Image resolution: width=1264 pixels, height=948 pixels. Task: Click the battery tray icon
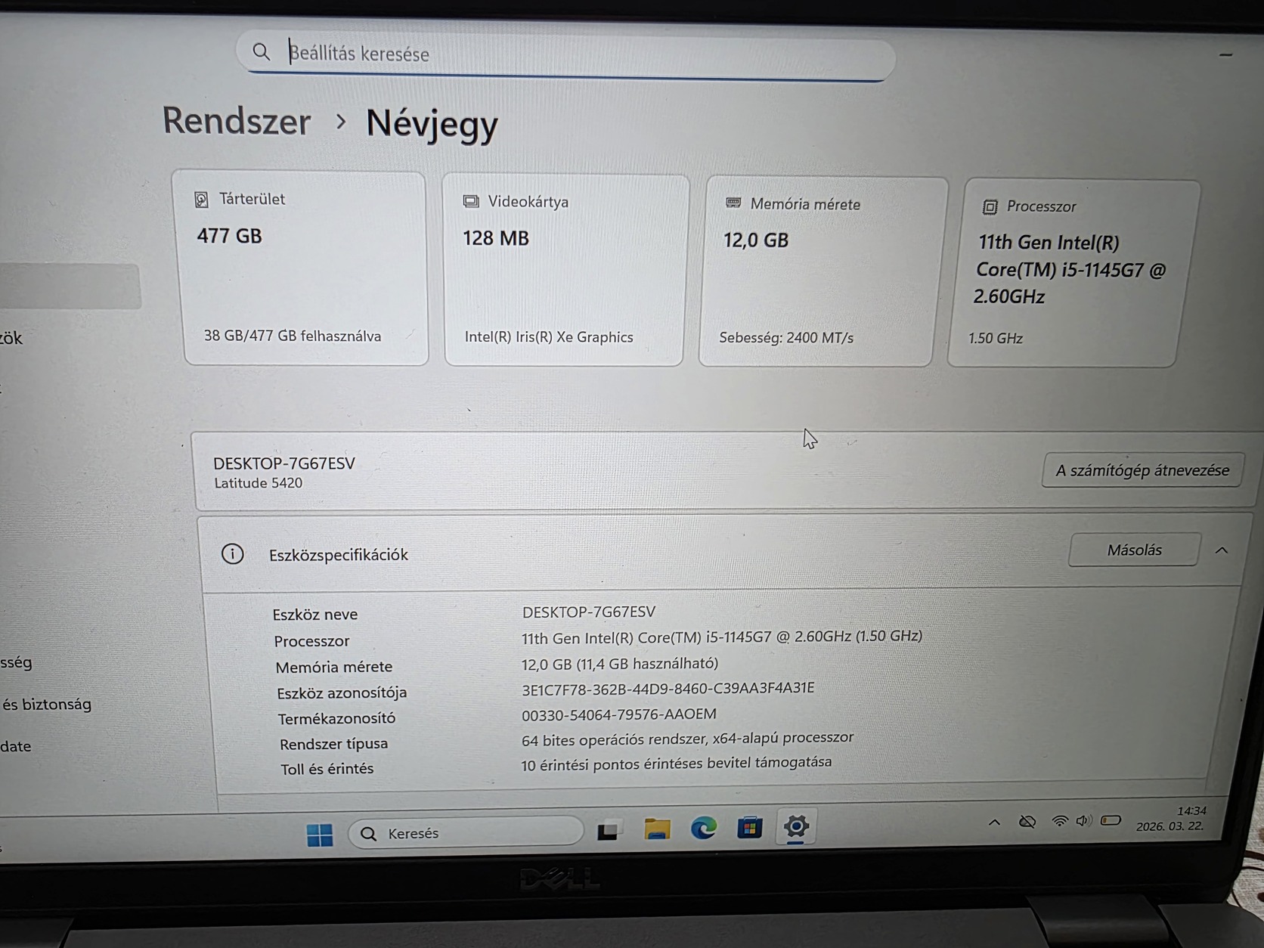pyautogui.click(x=1111, y=820)
